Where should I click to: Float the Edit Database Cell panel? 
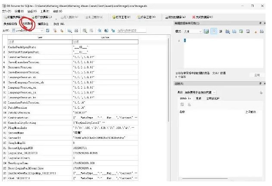pos(260,23)
